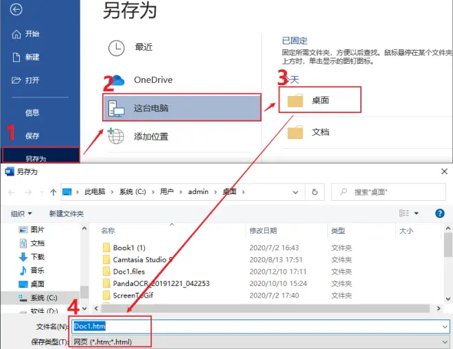453x349 pixels.
Task: Select 图片 in the navigation tree
Action: [x=32, y=230]
